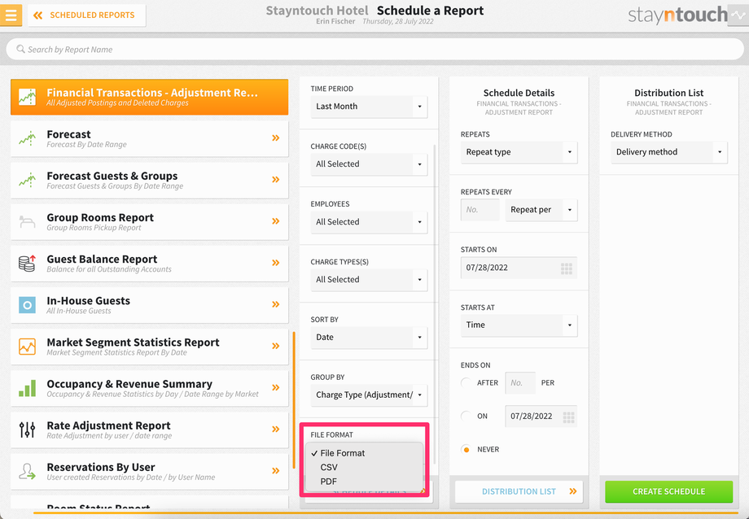Click the Repeats Every number field
Screen dimensions: 749x519
pyautogui.click(x=480, y=210)
